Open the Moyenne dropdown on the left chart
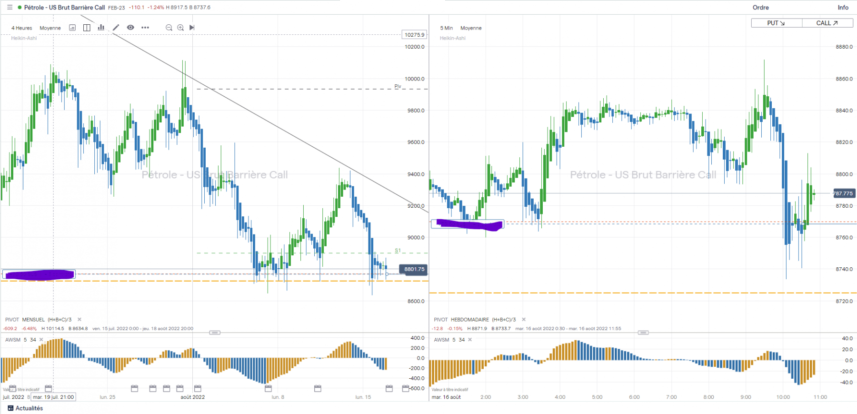The image size is (857, 414). coord(50,28)
